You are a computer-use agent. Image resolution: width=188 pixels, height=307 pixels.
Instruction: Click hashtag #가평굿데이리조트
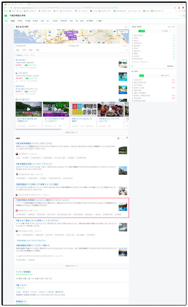[54, 178]
